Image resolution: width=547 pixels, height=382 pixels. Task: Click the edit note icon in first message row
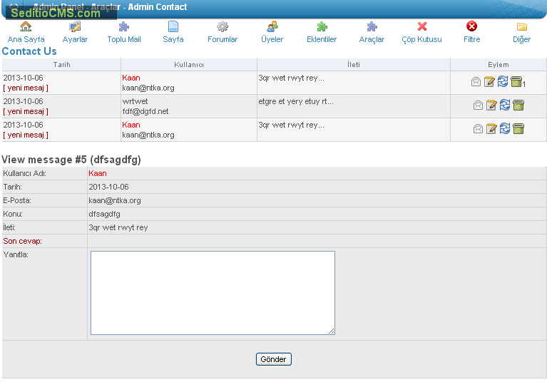(490, 82)
